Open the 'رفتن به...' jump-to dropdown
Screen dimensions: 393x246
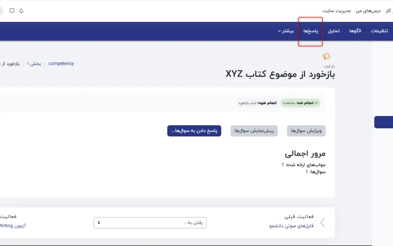coord(150,223)
